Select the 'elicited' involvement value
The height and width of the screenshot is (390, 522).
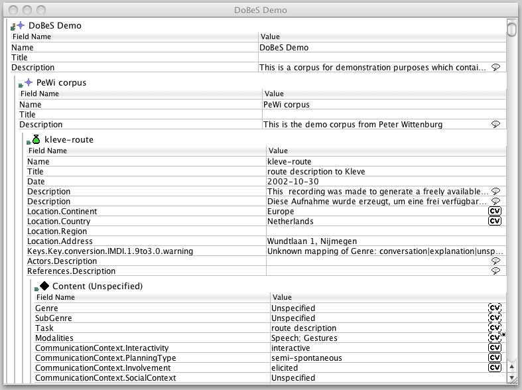pyautogui.click(x=285, y=368)
